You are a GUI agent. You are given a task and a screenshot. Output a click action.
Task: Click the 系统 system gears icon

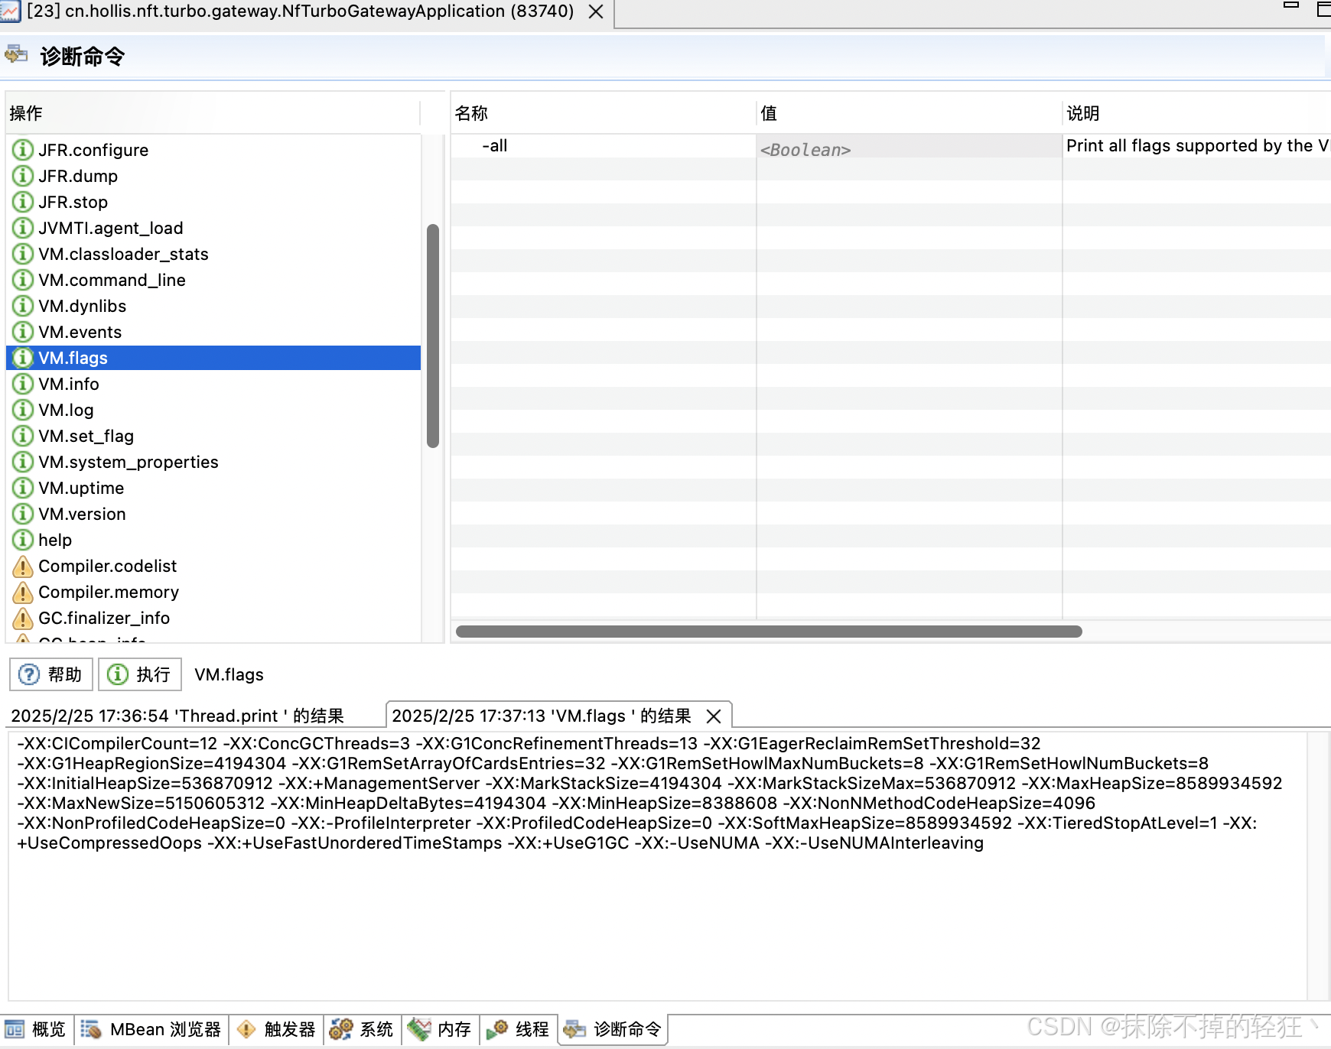(x=342, y=1029)
